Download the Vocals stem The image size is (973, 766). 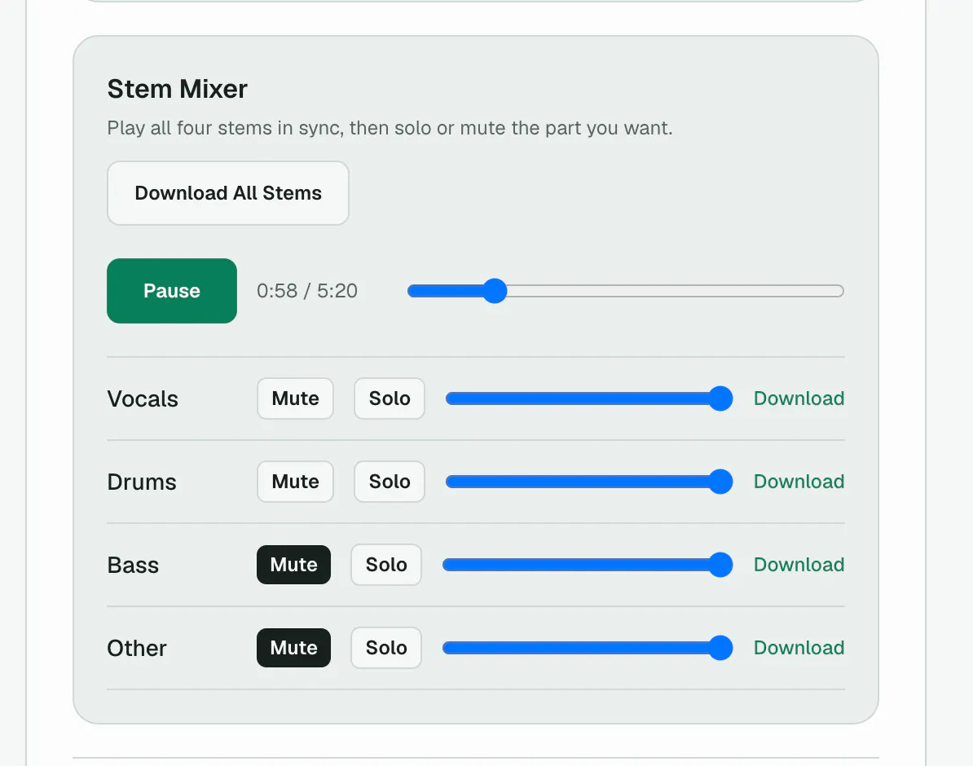[799, 398]
